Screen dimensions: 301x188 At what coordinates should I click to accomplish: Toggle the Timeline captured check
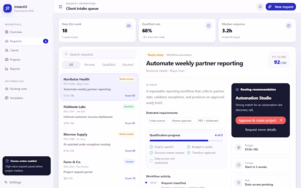[x=189, y=153]
